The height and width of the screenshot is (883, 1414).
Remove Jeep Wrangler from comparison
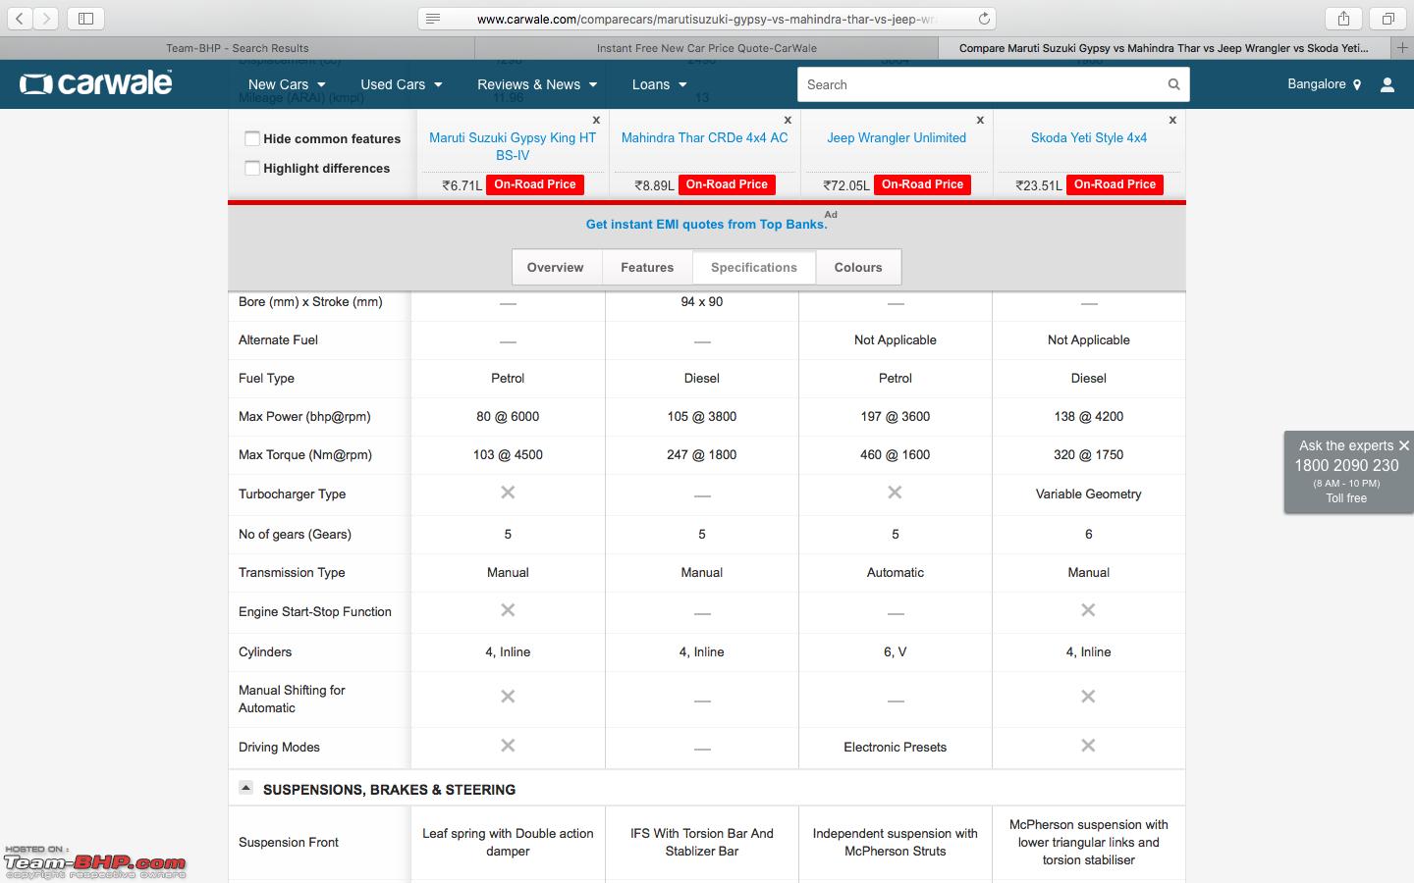pos(980,120)
